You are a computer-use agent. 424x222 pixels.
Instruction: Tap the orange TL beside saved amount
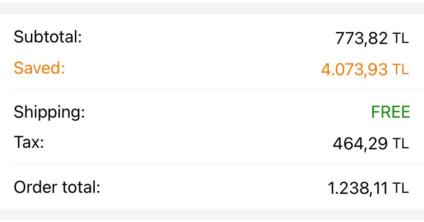point(401,69)
